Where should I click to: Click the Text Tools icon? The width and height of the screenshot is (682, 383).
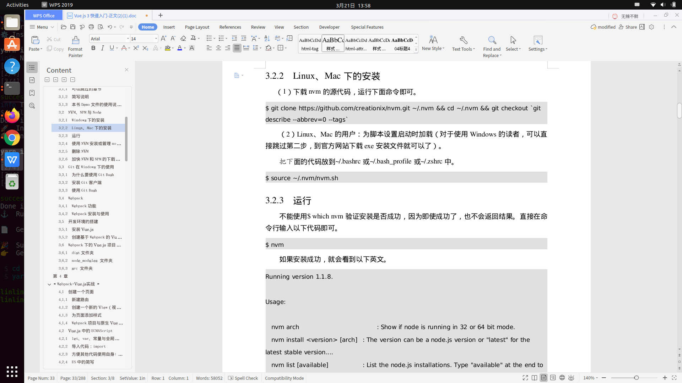[463, 40]
